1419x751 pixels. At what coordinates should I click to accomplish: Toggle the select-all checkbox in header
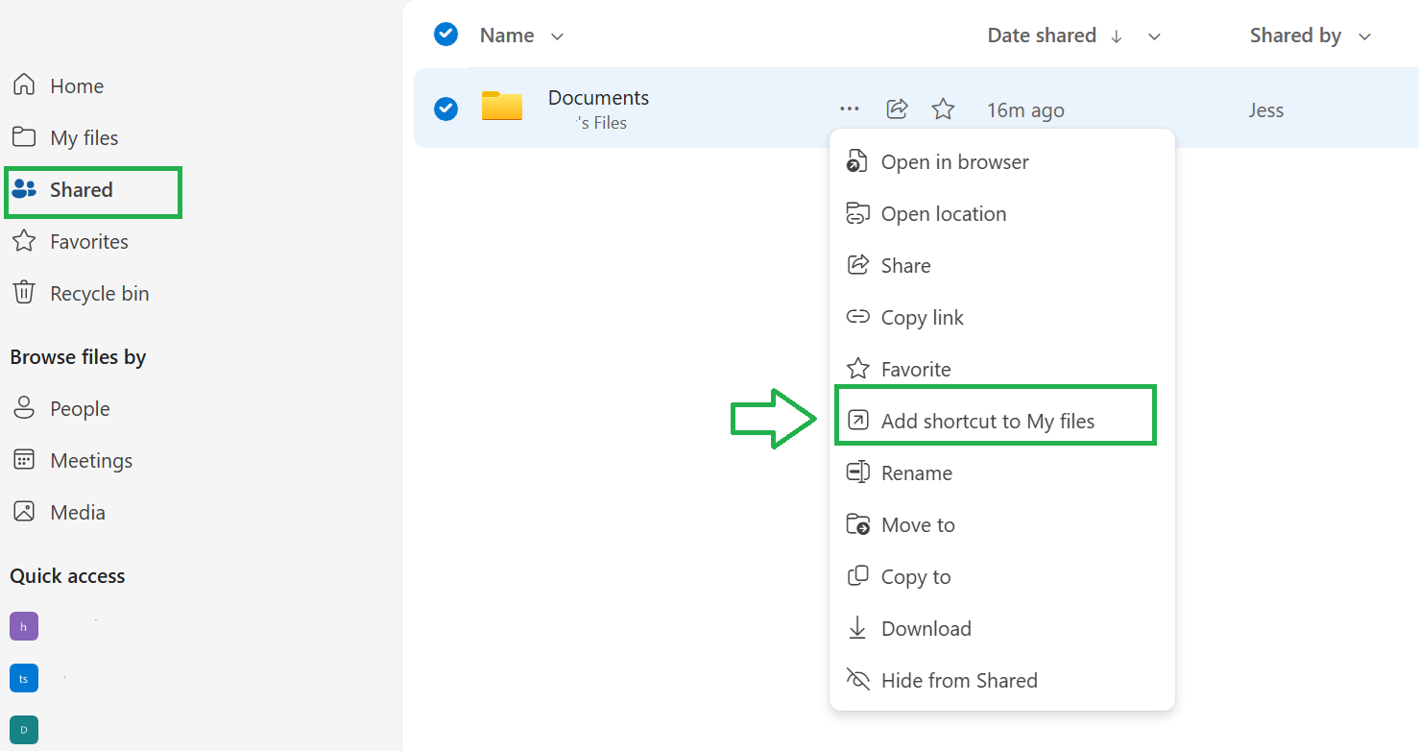(445, 35)
